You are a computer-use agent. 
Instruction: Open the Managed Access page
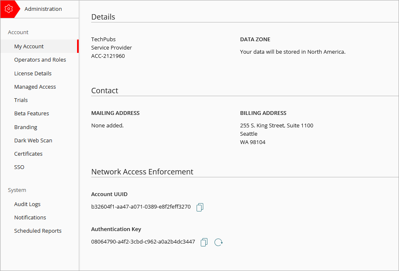(x=35, y=87)
